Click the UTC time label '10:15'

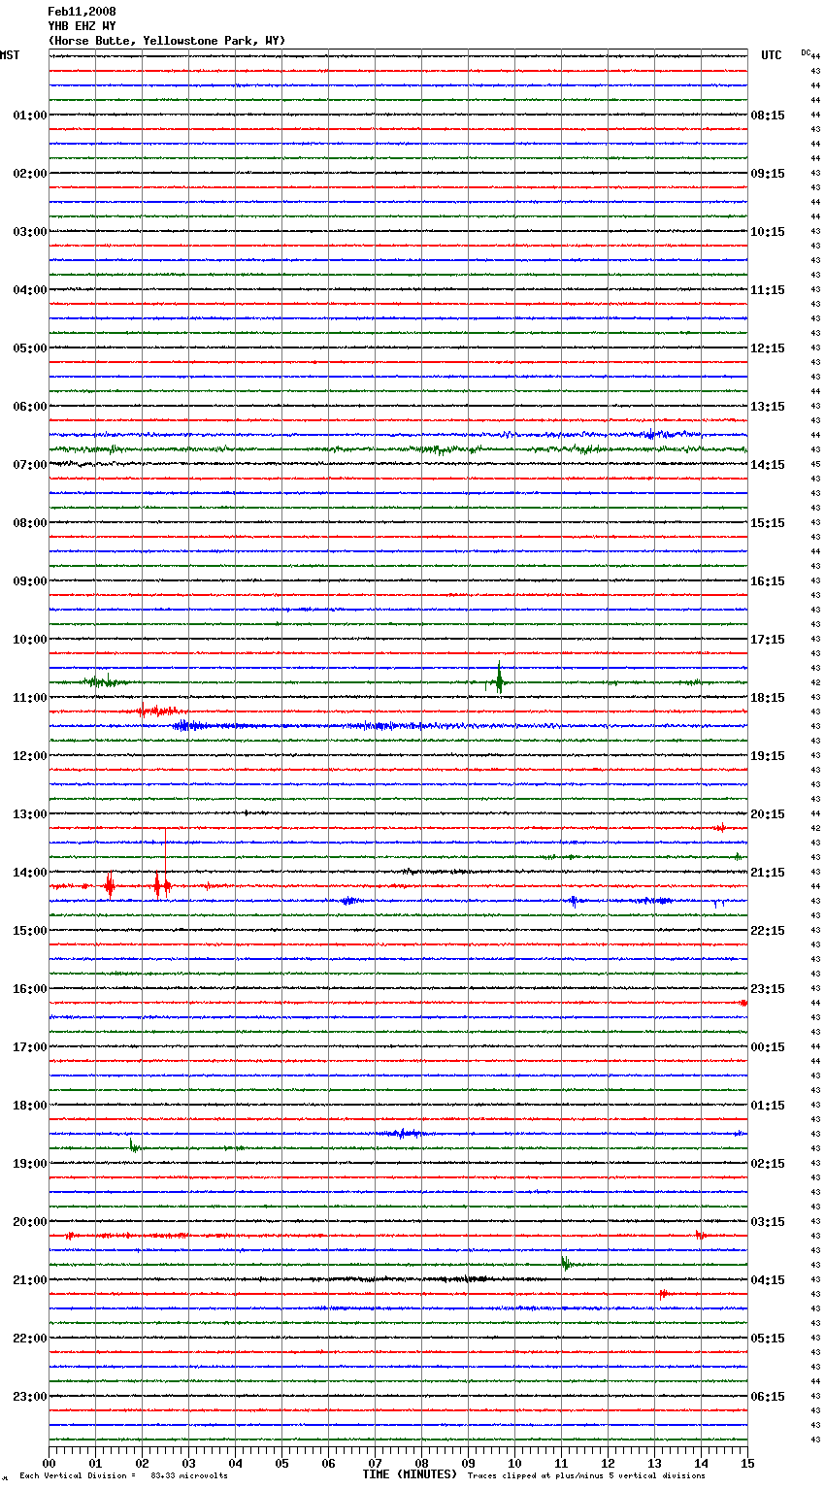(x=768, y=232)
